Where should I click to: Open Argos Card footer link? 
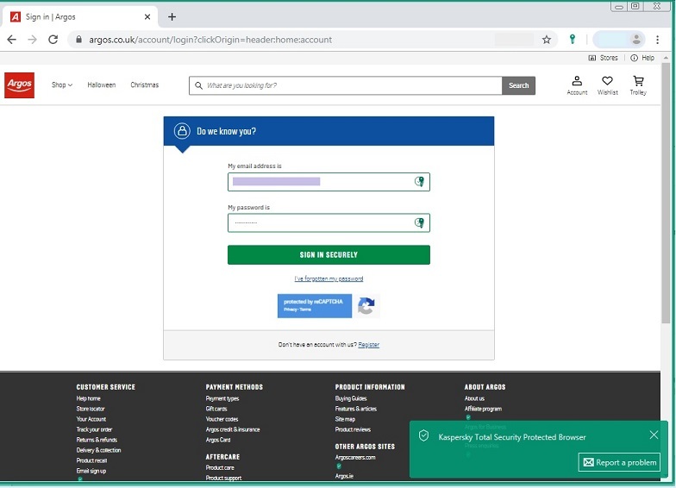tap(218, 440)
